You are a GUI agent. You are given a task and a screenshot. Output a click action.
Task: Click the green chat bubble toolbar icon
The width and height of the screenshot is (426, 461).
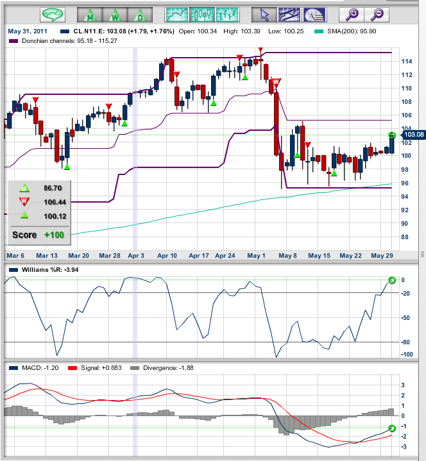53,13
